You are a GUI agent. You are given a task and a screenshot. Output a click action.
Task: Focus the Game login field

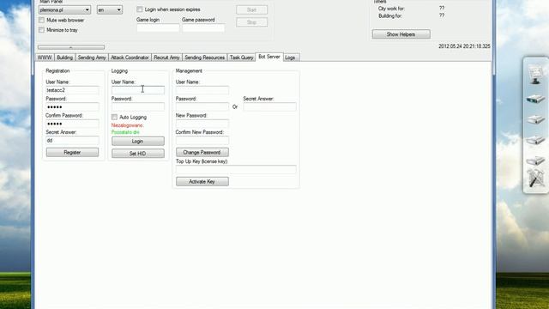point(158,28)
